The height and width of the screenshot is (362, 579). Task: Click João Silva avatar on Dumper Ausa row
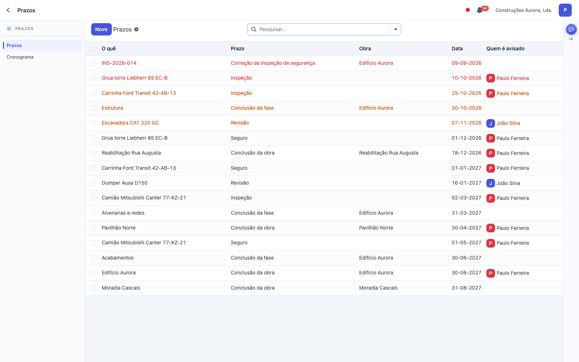pyautogui.click(x=490, y=183)
